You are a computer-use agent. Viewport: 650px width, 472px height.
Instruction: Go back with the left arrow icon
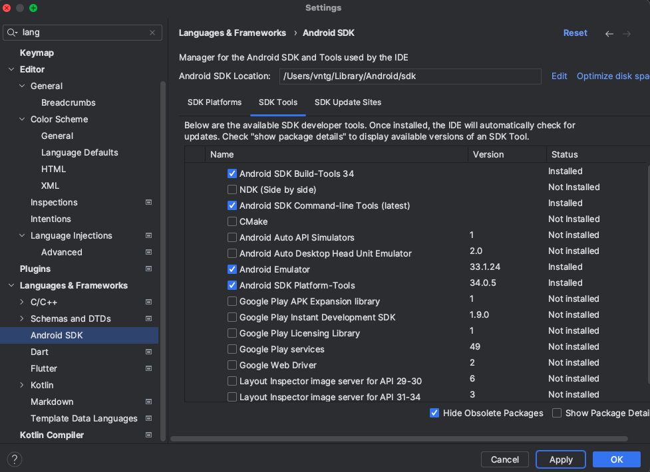[609, 33]
